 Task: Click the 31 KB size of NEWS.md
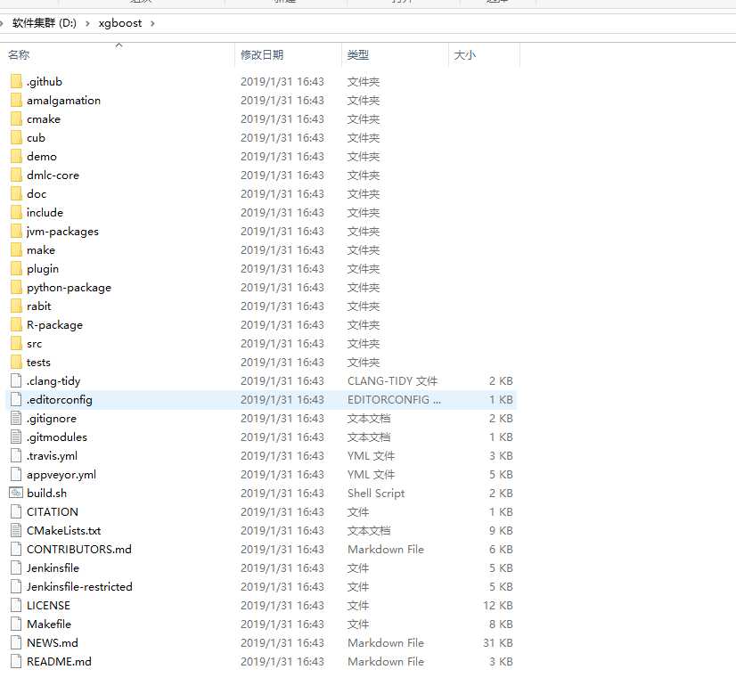(x=497, y=643)
